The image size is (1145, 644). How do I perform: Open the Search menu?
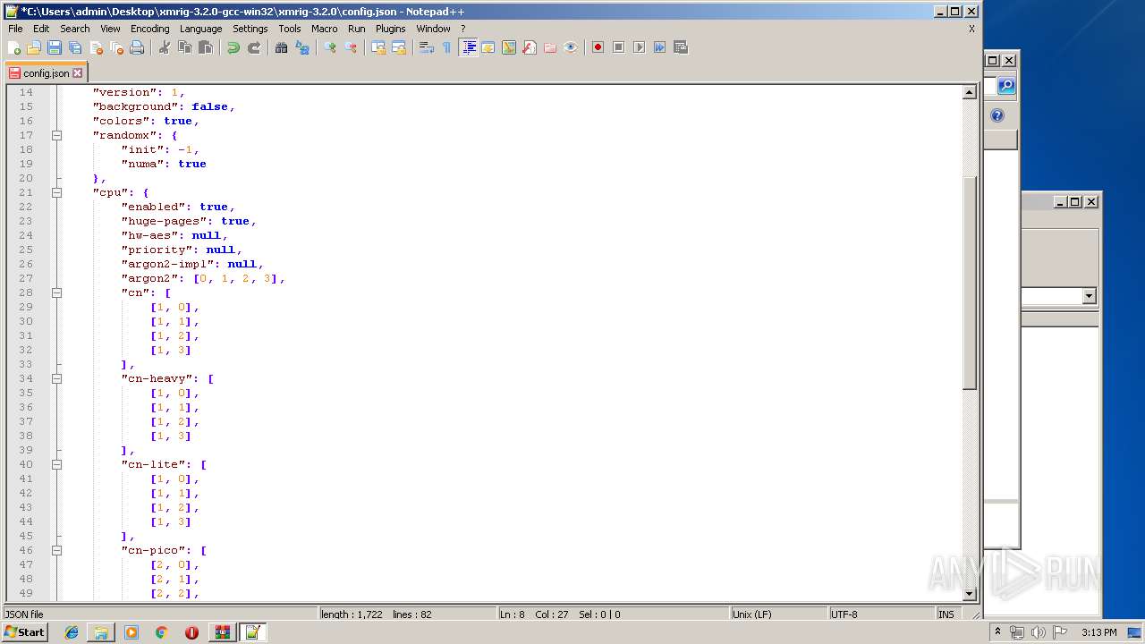tap(74, 29)
